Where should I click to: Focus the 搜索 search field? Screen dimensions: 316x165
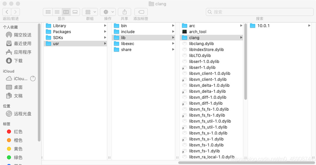coord(260,12)
